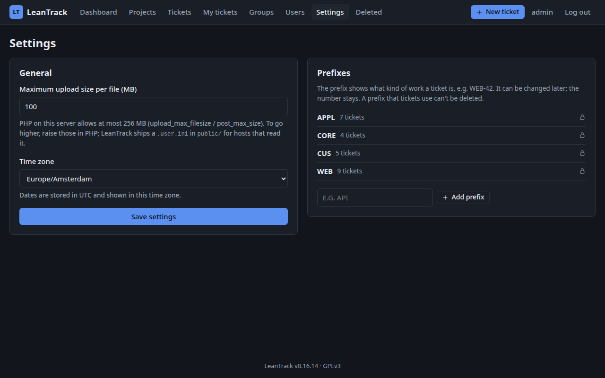Click the Add prefix button
Viewport: 605px width, 378px height.
coord(463,197)
